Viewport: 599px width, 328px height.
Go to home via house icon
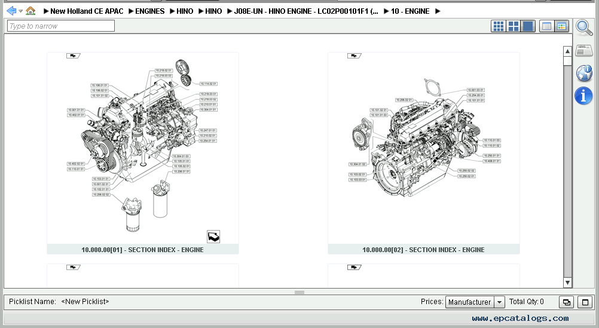point(30,11)
